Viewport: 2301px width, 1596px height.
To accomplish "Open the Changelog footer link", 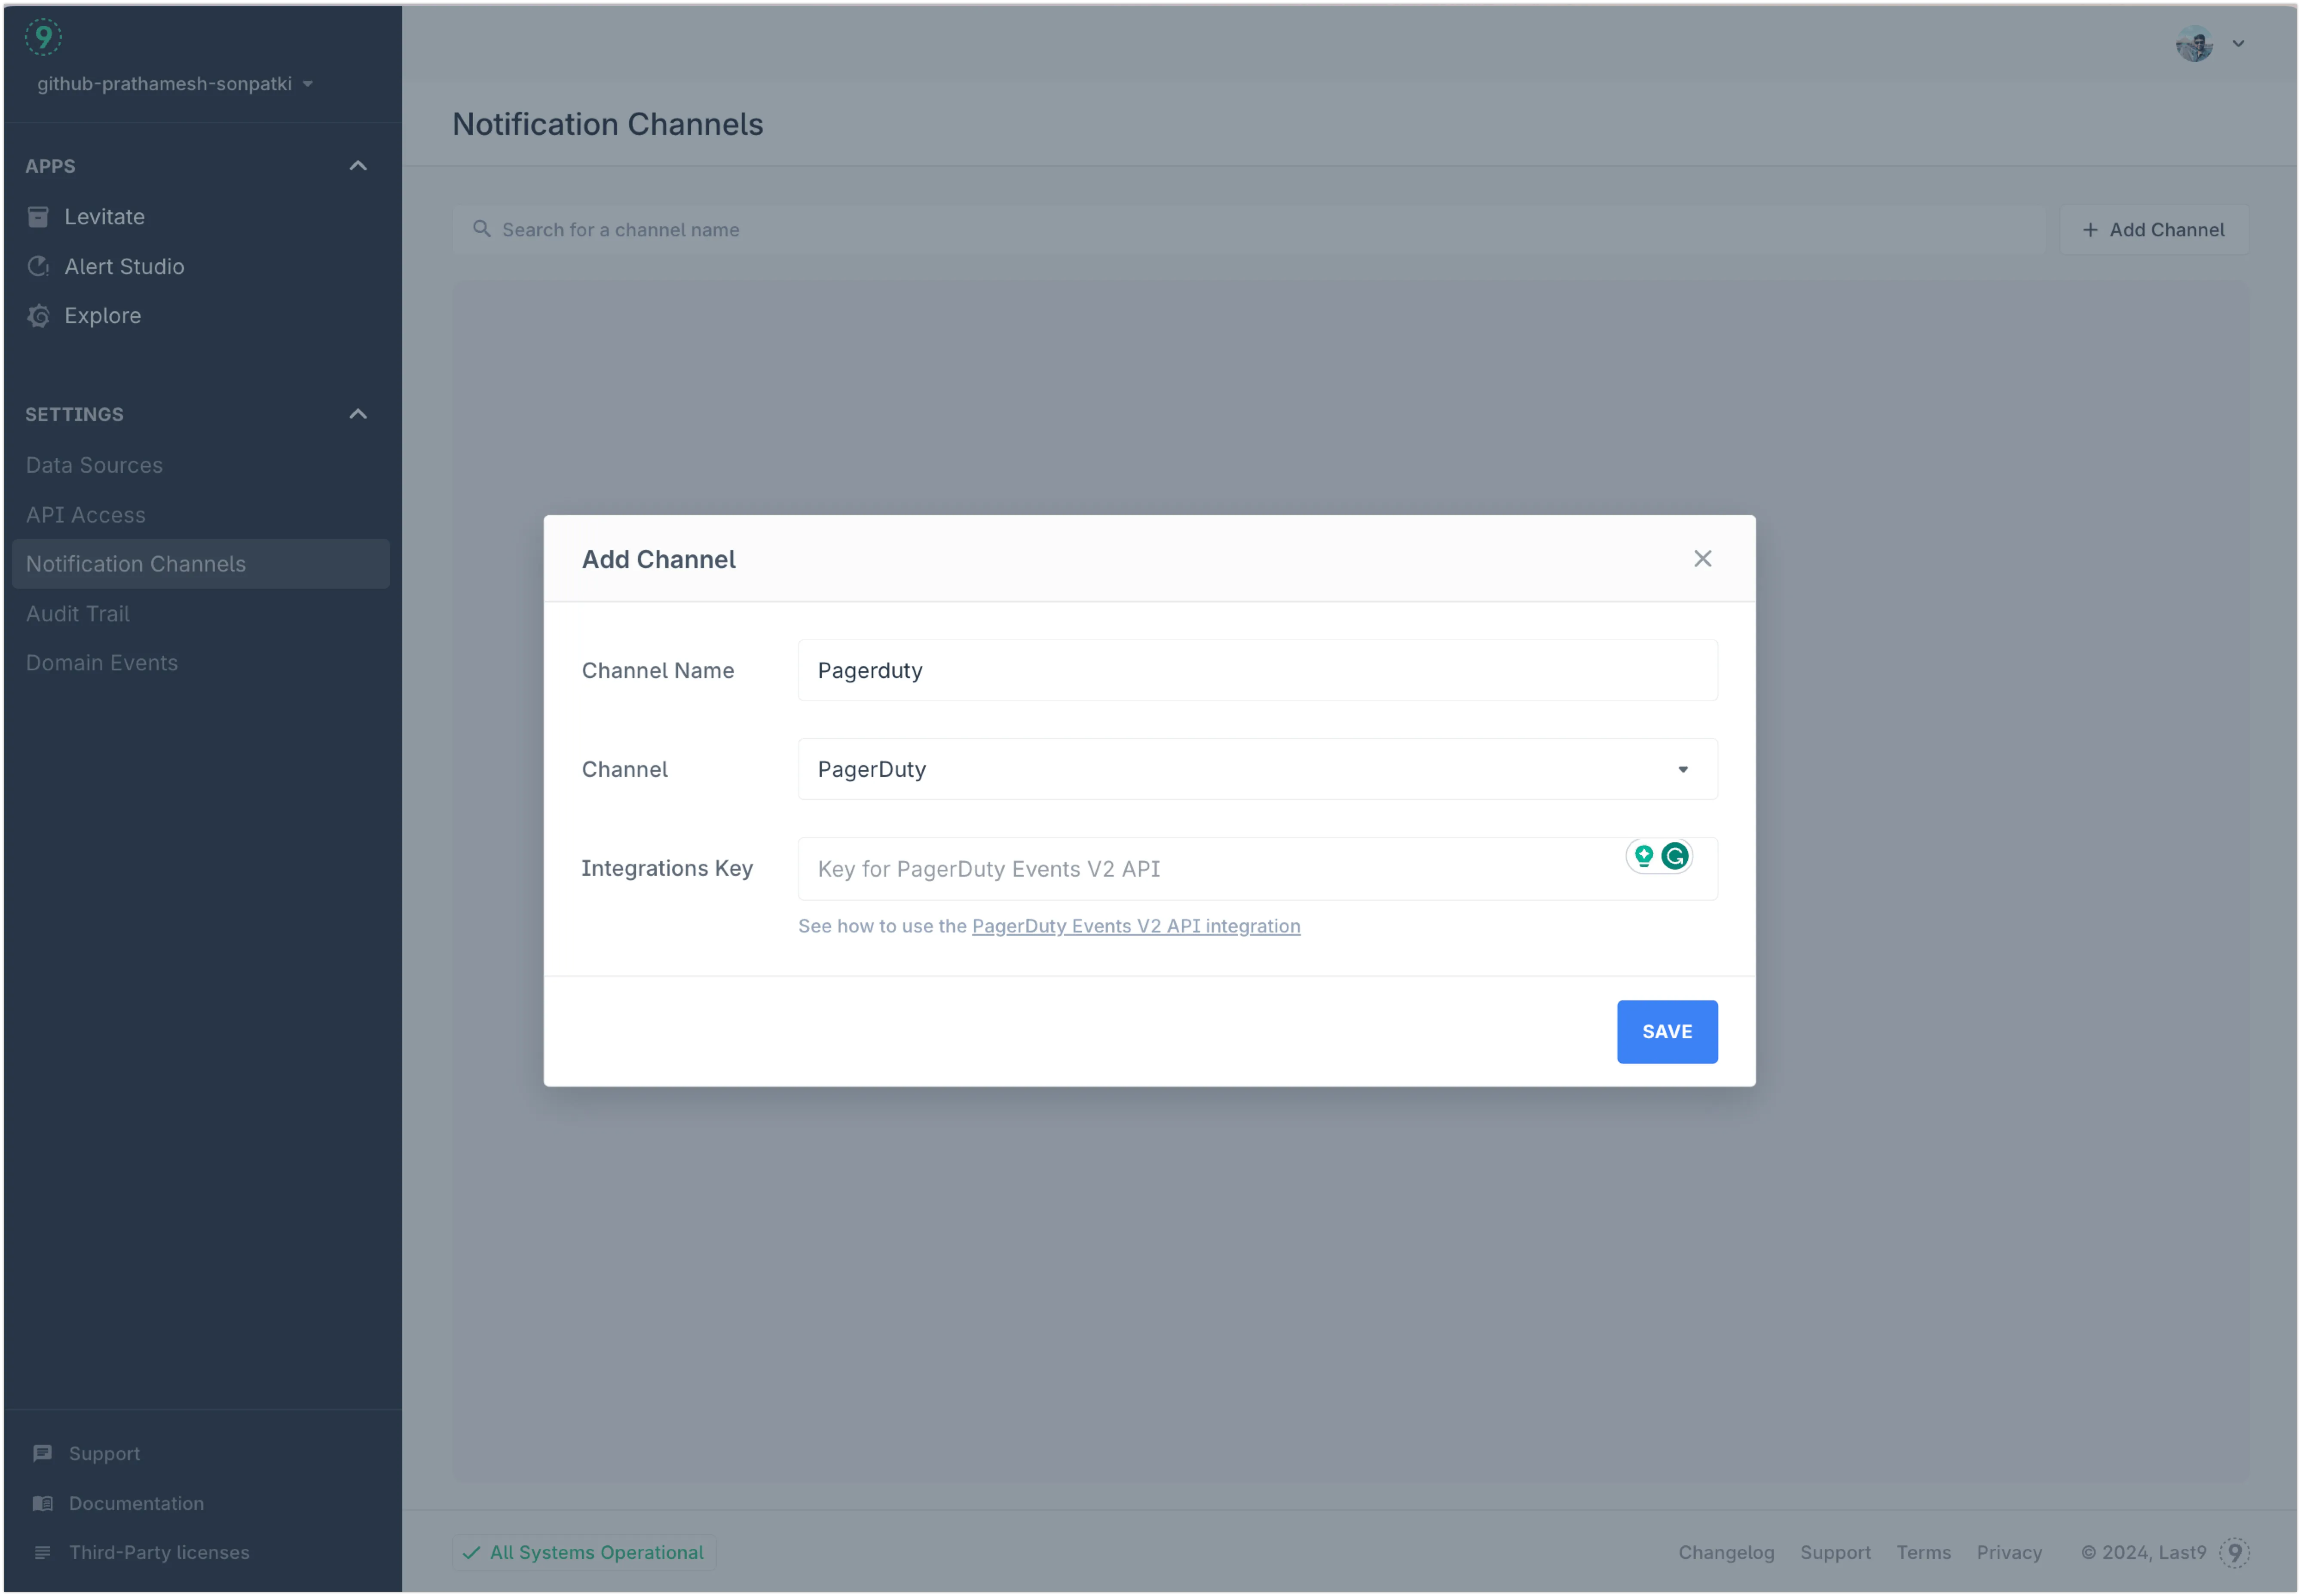I will (x=1726, y=1552).
